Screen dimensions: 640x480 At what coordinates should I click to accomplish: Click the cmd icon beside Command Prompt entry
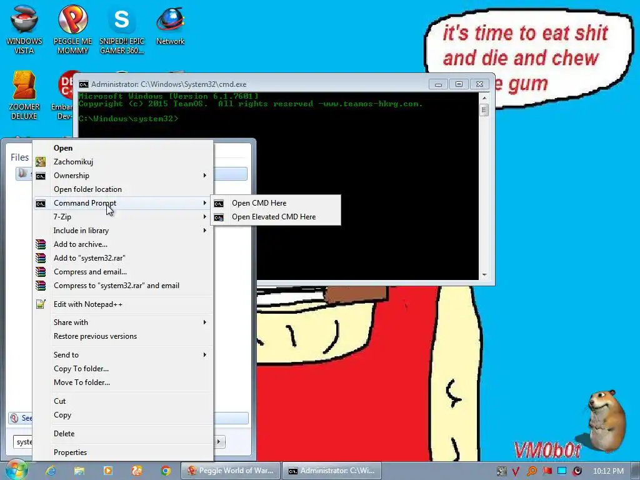click(x=41, y=203)
